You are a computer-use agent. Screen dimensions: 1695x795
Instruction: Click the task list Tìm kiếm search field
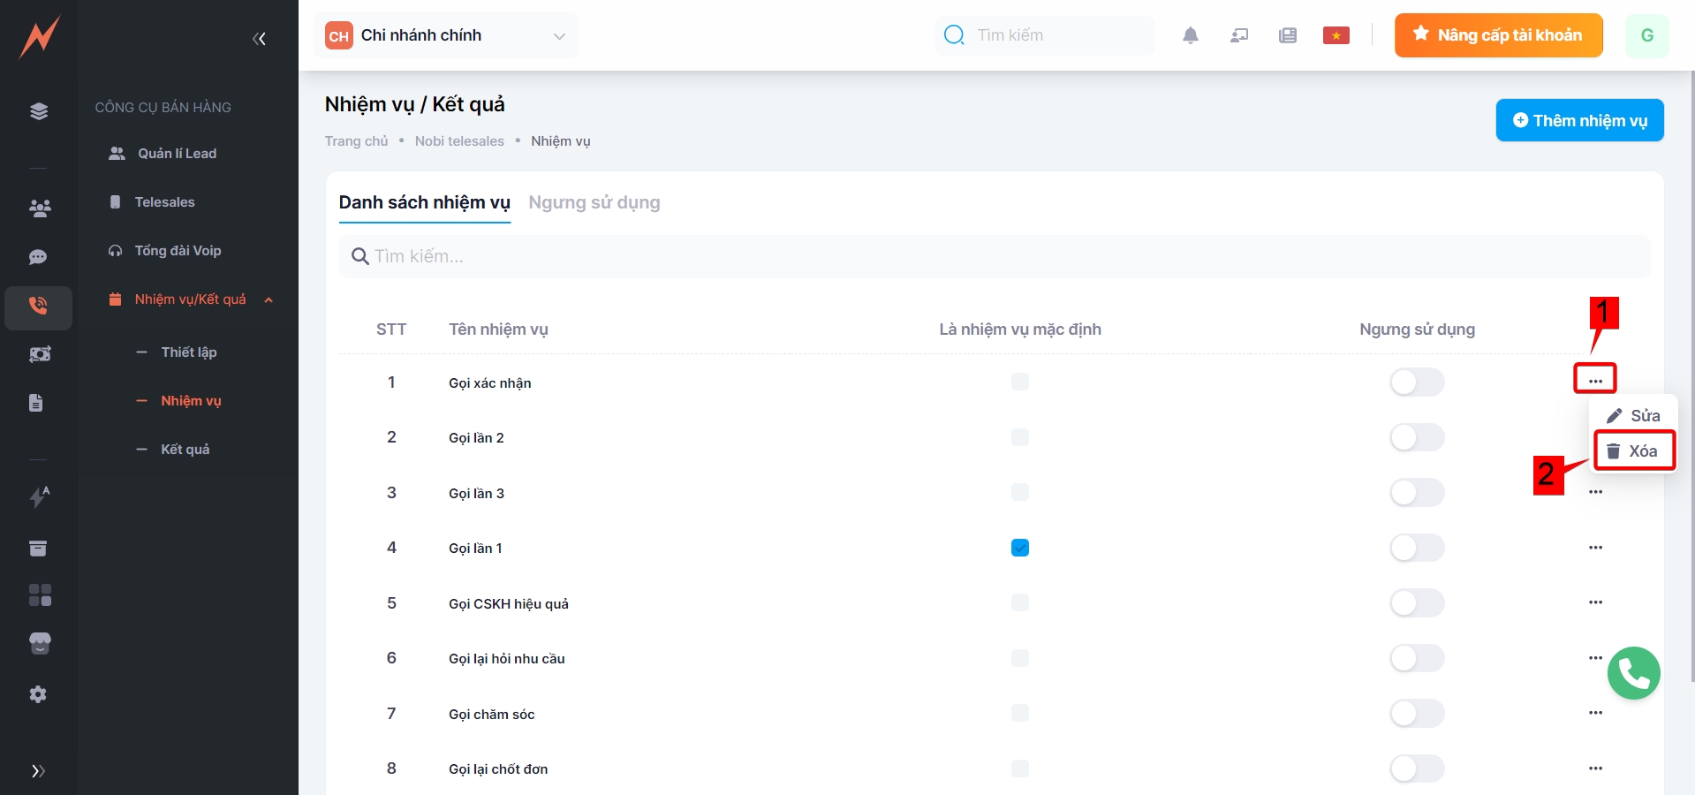(x=994, y=256)
